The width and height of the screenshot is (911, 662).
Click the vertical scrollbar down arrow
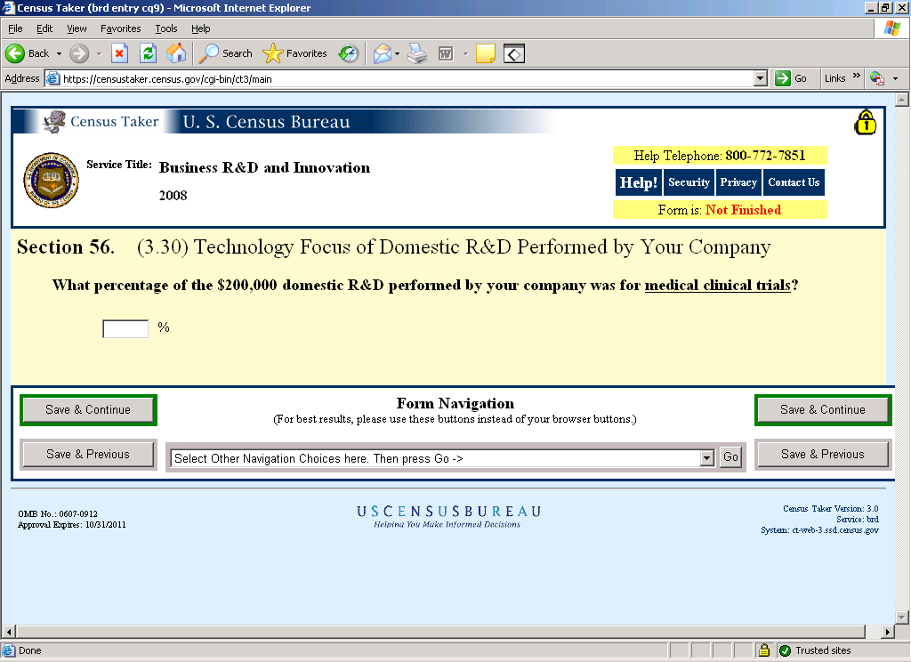(902, 617)
